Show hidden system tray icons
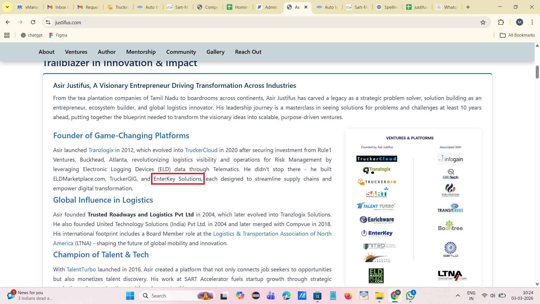 [458, 296]
